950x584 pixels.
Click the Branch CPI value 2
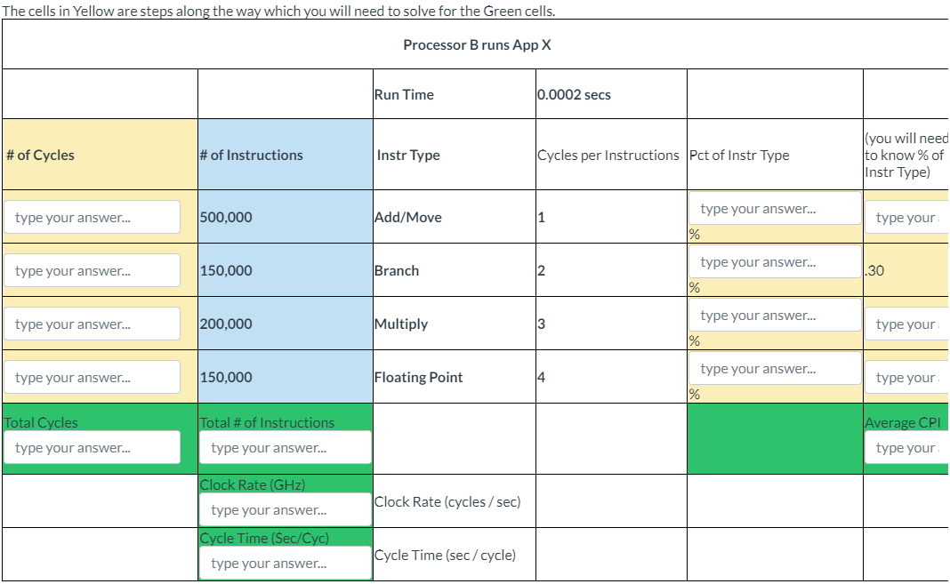point(542,270)
